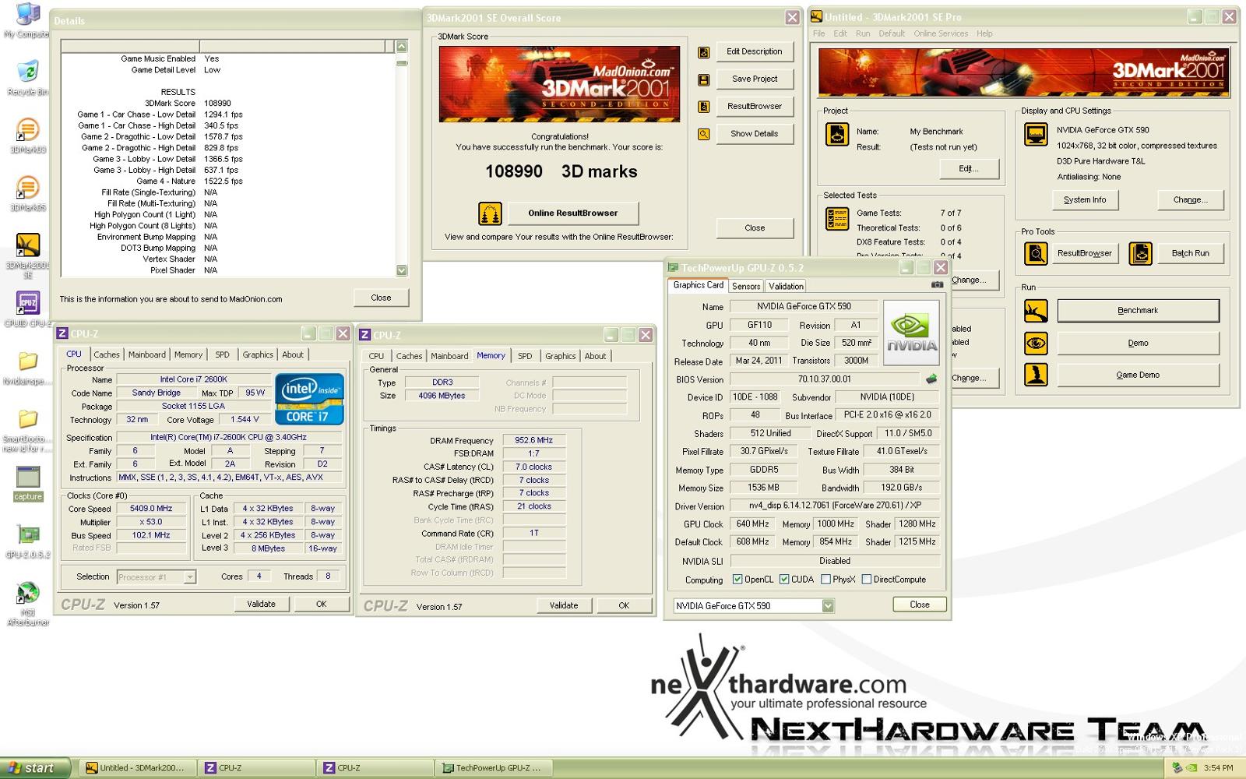Viewport: 1246px width, 779px height.
Task: Click the Close button in Details window
Action: [381, 298]
